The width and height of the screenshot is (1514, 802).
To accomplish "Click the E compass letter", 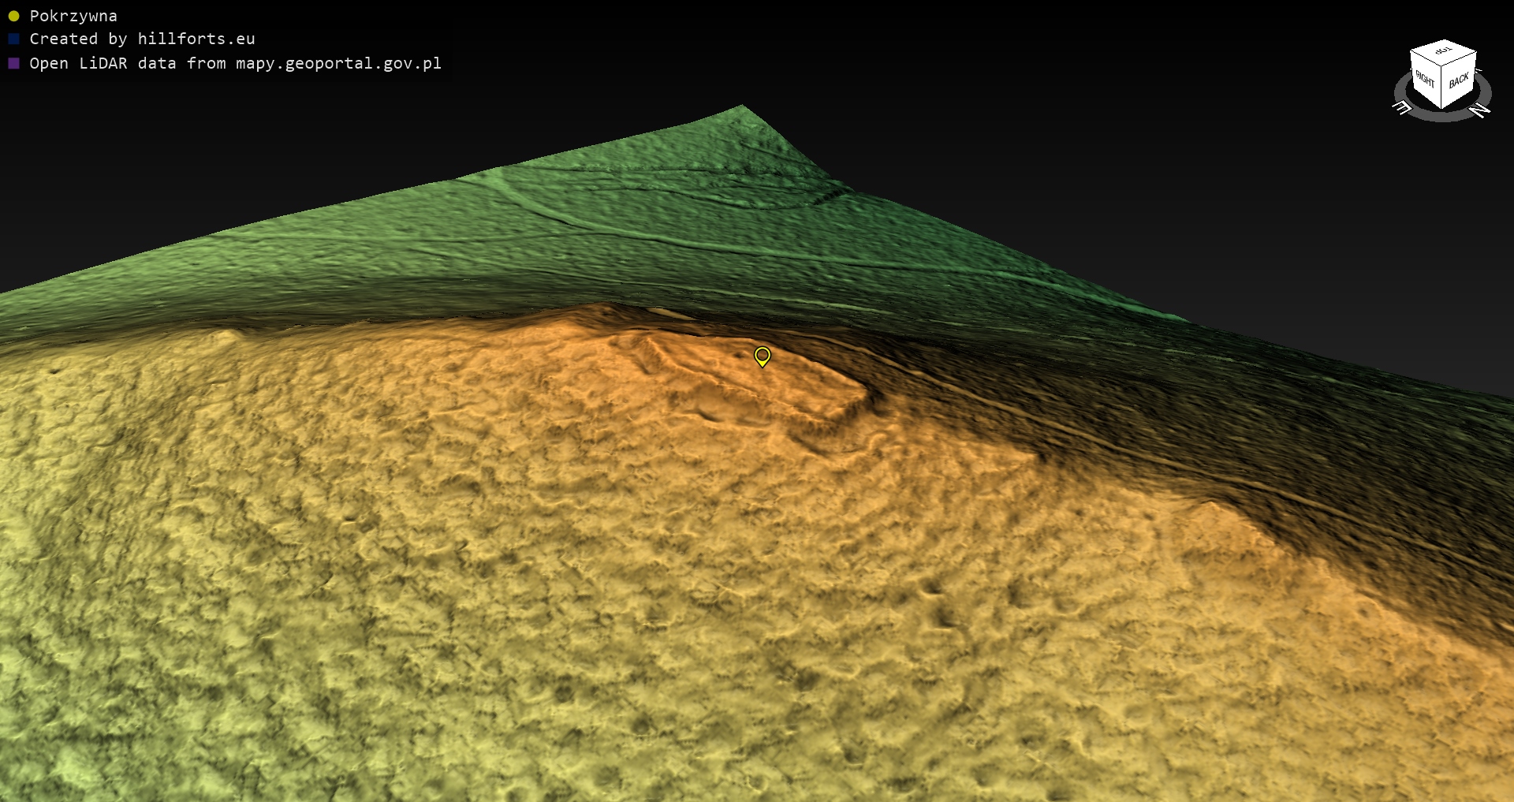I will coord(1402,107).
